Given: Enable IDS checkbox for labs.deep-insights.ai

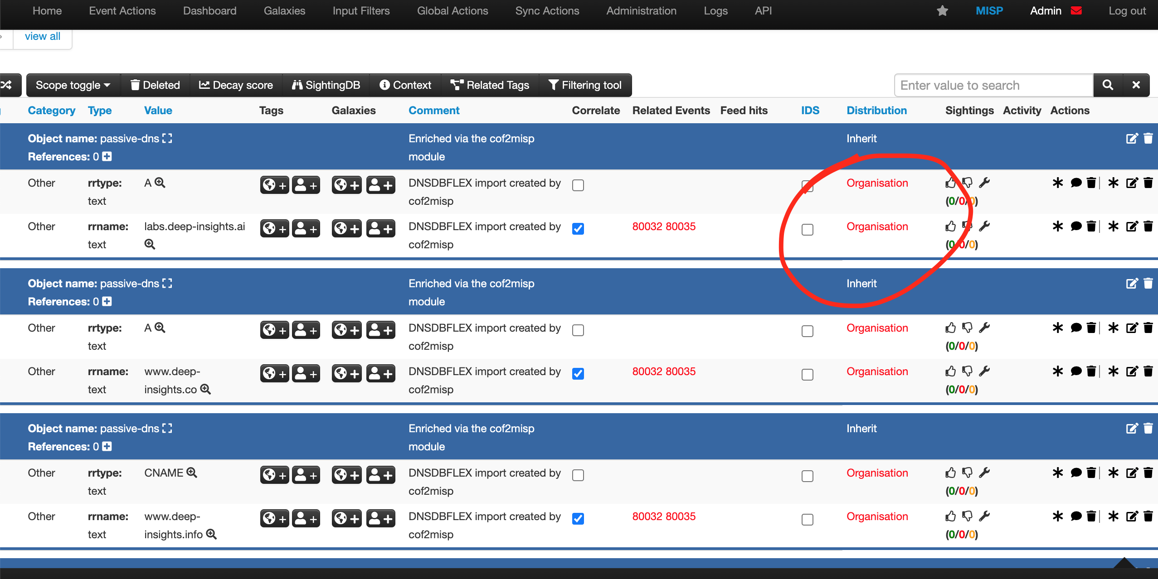Looking at the screenshot, I should pos(808,230).
